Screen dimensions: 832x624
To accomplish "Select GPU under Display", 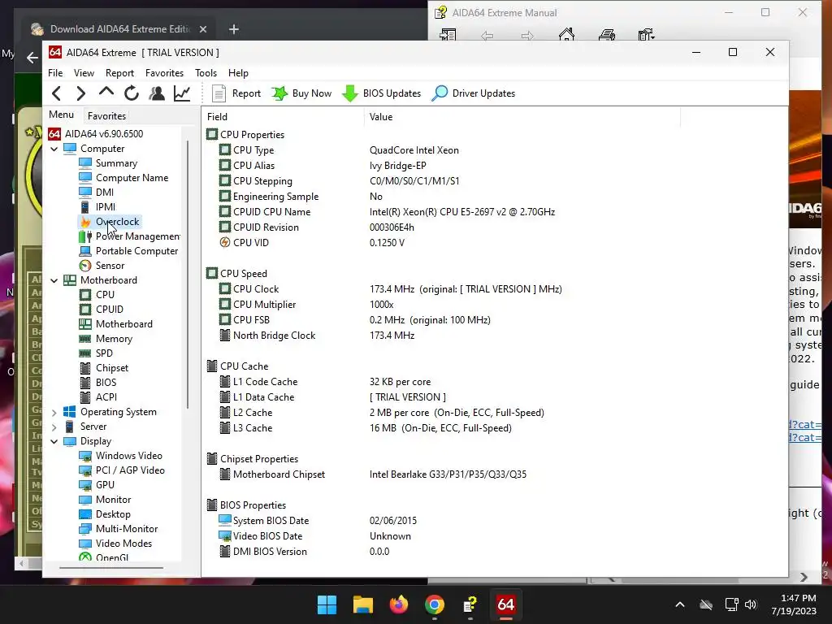I will pyautogui.click(x=97, y=484).
